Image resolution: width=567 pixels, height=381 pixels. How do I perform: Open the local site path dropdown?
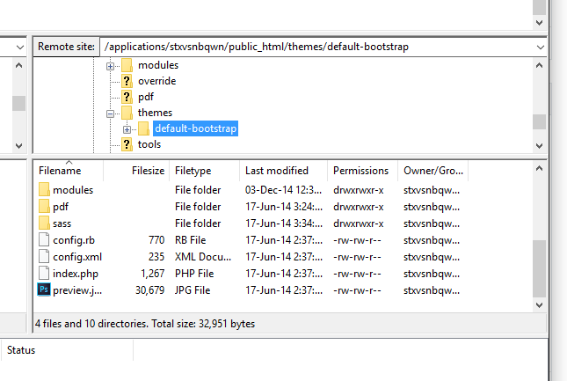(x=20, y=47)
